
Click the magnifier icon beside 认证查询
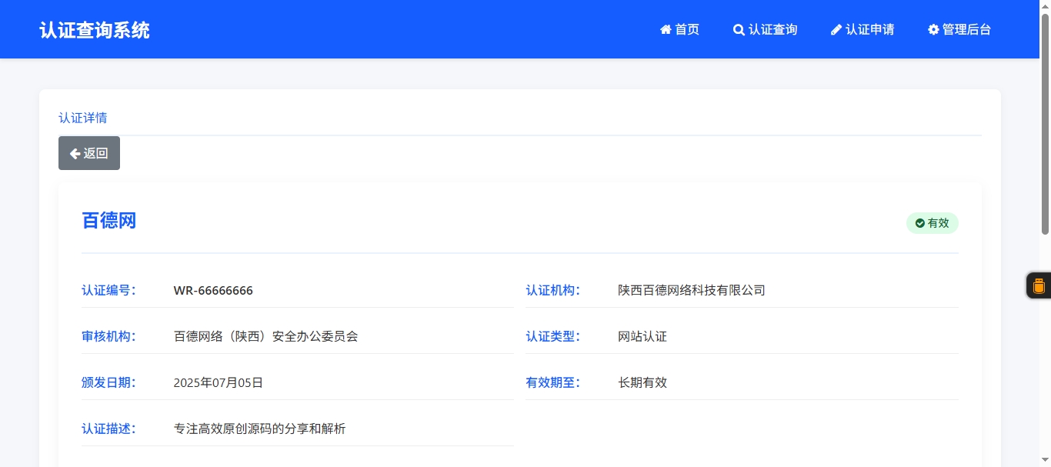coord(739,30)
